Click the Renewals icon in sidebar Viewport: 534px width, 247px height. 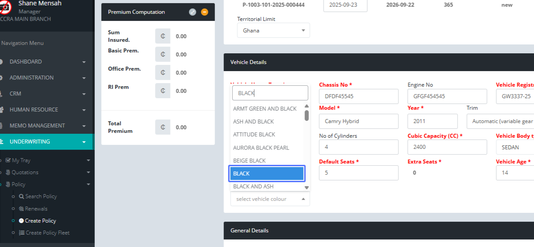click(21, 209)
